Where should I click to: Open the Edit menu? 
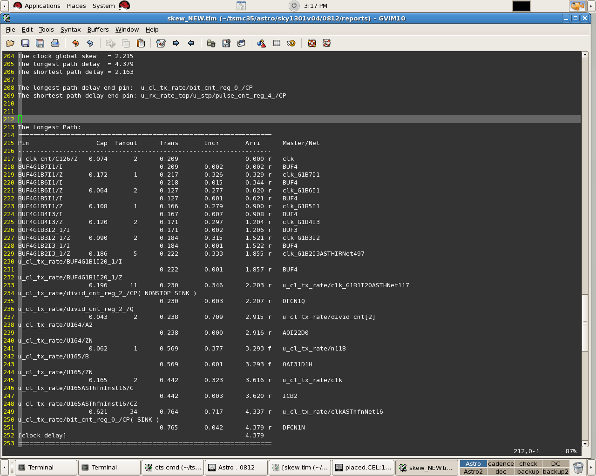(27, 29)
